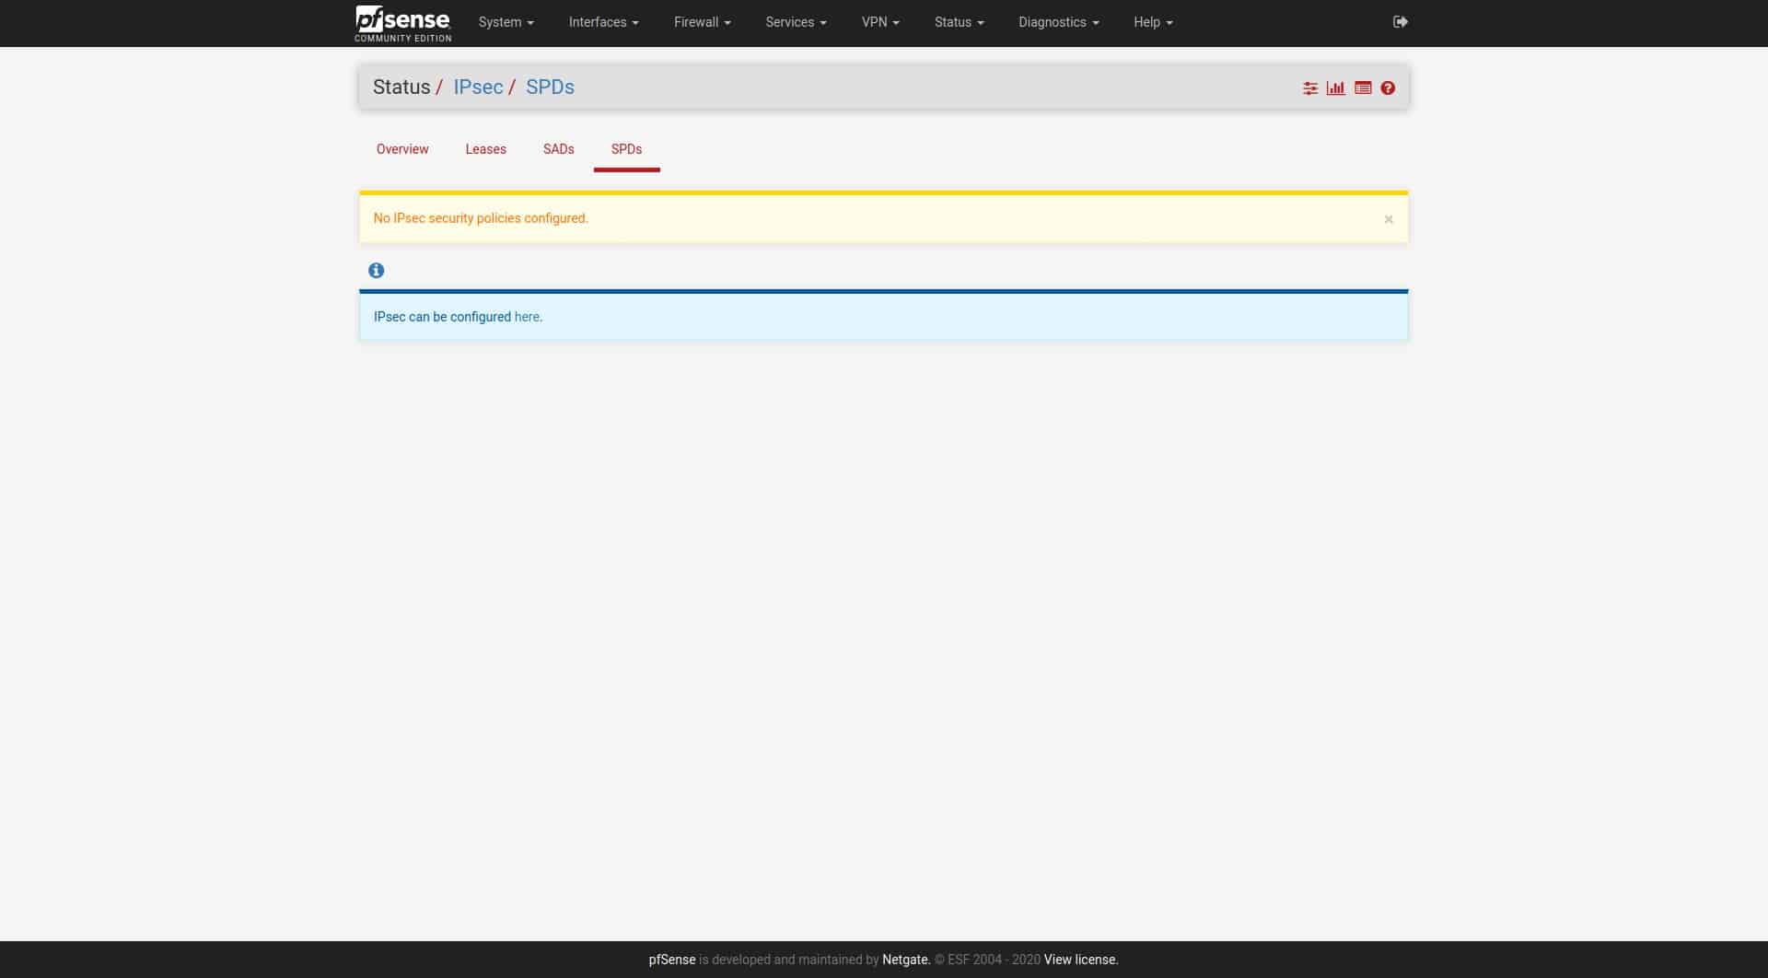Open related log entries icon
1768x978 pixels.
point(1363,88)
